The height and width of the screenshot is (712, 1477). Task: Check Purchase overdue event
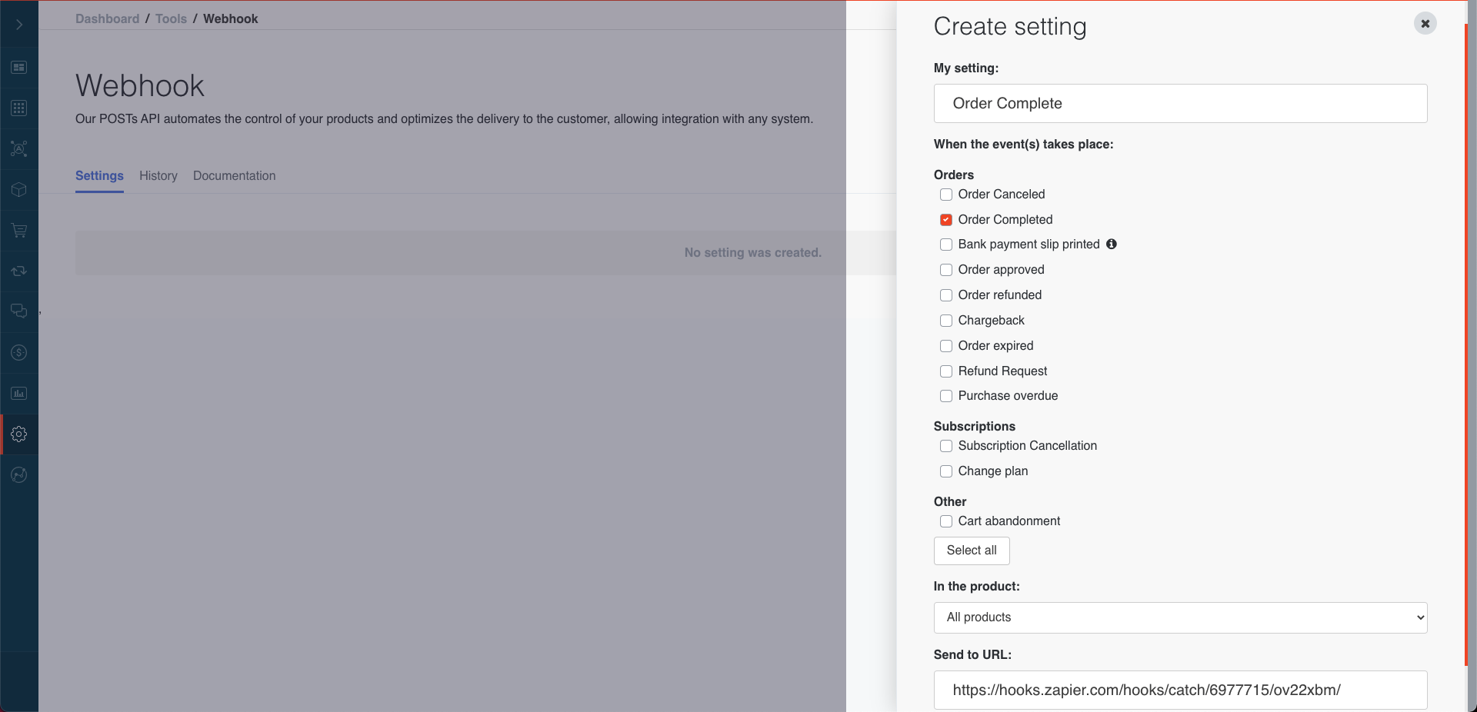pos(946,396)
